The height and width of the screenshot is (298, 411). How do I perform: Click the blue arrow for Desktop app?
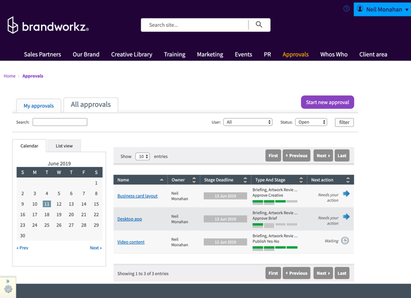[346, 217]
